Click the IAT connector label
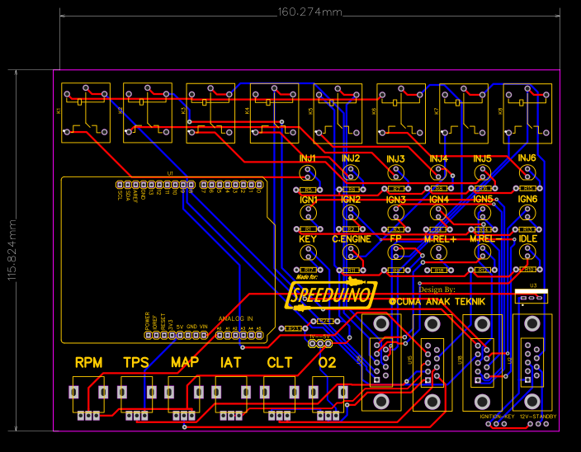This screenshot has width=581, height=452. pos(230,363)
